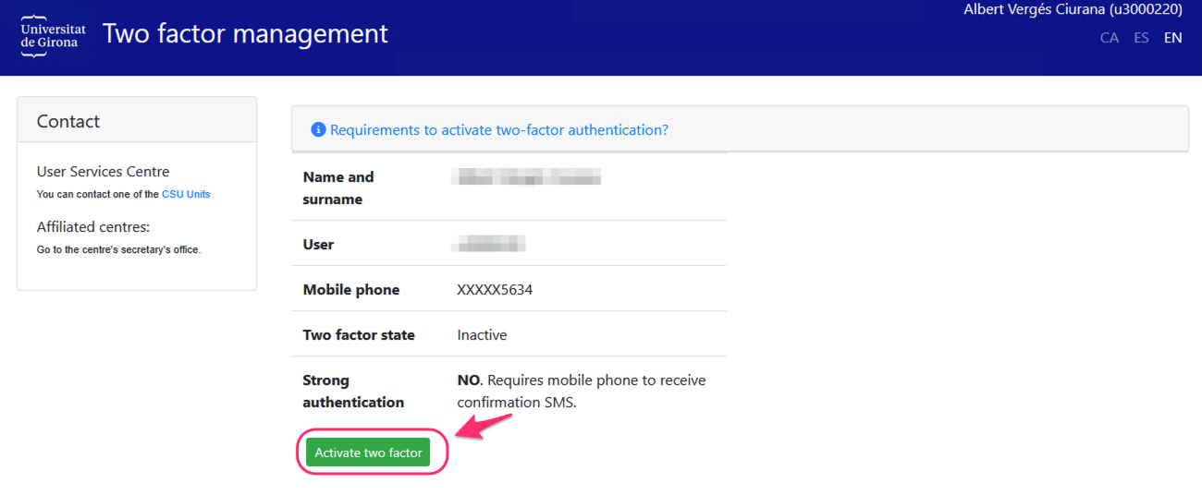Viewport: 1202px width, 495px height.
Task: Click the blue info circle icon
Action: [318, 130]
